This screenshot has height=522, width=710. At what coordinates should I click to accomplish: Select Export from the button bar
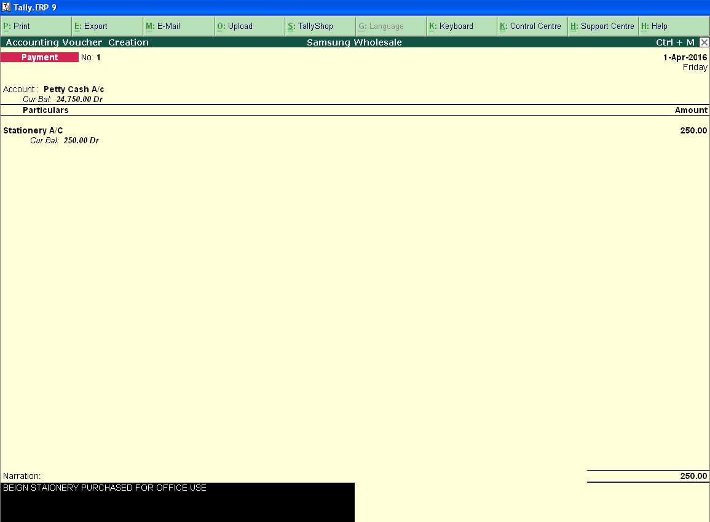(92, 26)
